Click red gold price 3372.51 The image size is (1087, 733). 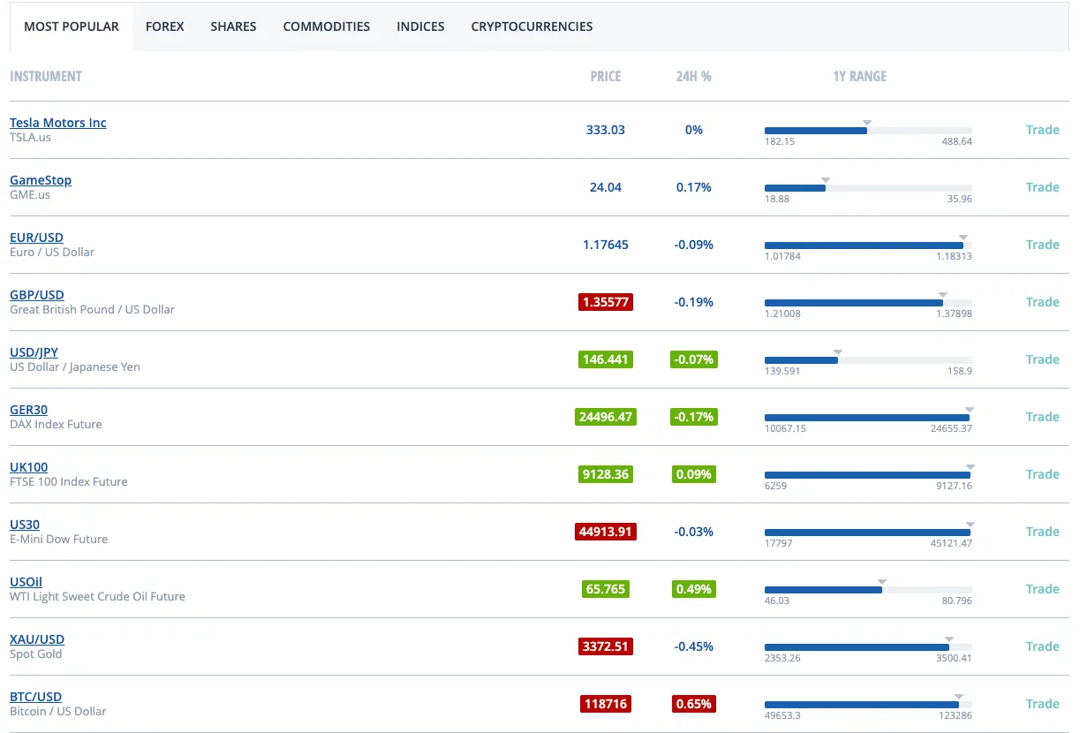[x=606, y=646]
